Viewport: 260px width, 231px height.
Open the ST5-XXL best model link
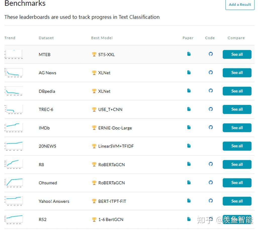[106, 55]
